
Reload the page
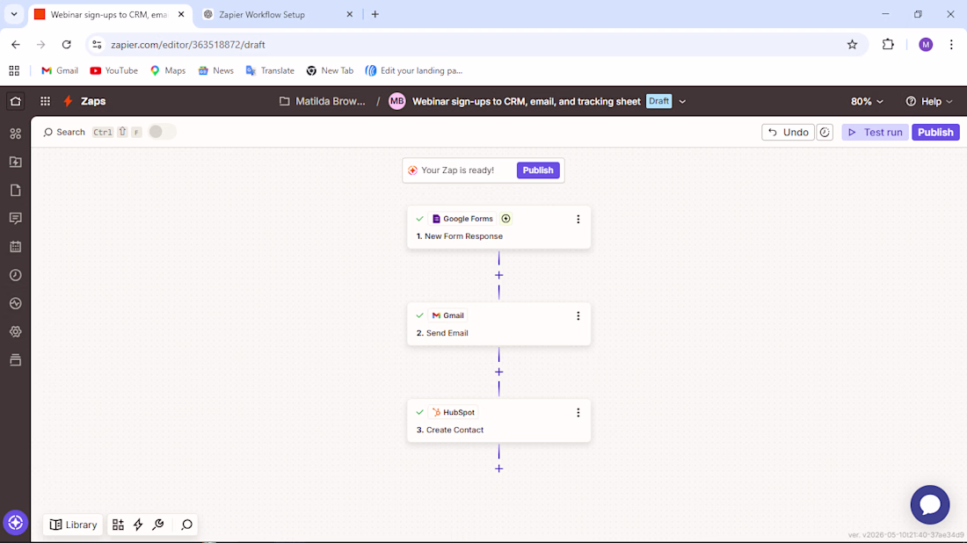pyautogui.click(x=67, y=45)
